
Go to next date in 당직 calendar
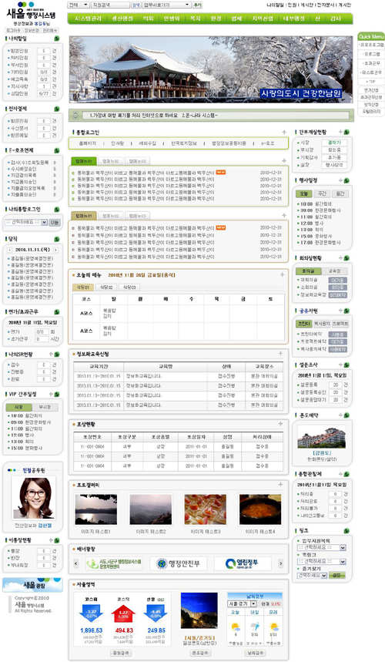coord(55,250)
